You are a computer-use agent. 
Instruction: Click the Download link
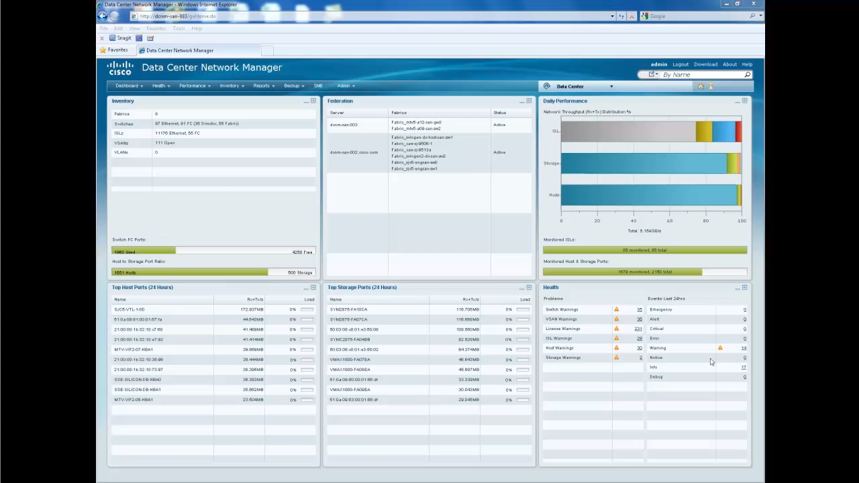(x=705, y=64)
